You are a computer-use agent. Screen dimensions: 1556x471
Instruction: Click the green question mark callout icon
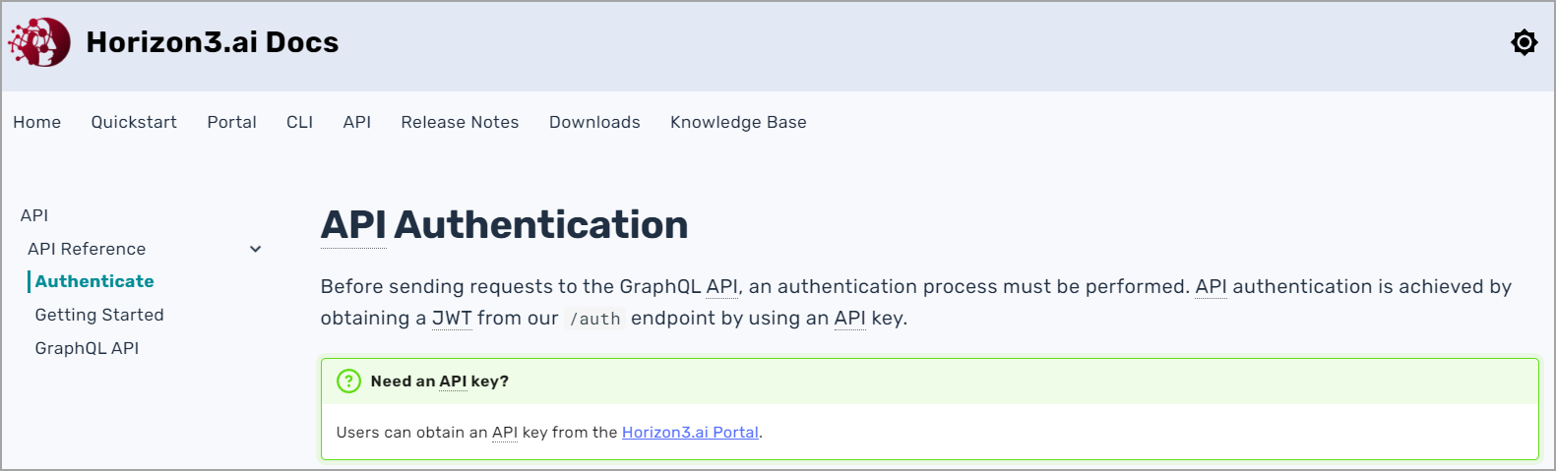click(348, 382)
